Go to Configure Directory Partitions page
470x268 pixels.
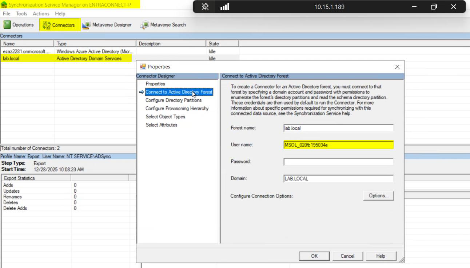tap(174, 100)
